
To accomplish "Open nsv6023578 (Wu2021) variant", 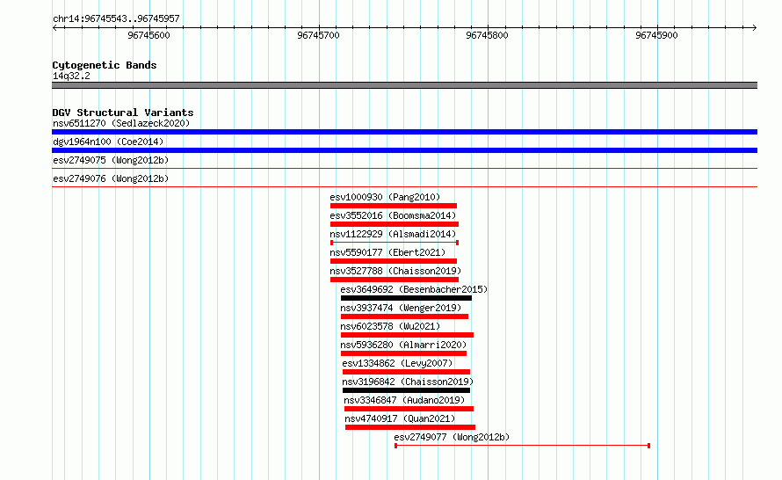I will click(390, 326).
